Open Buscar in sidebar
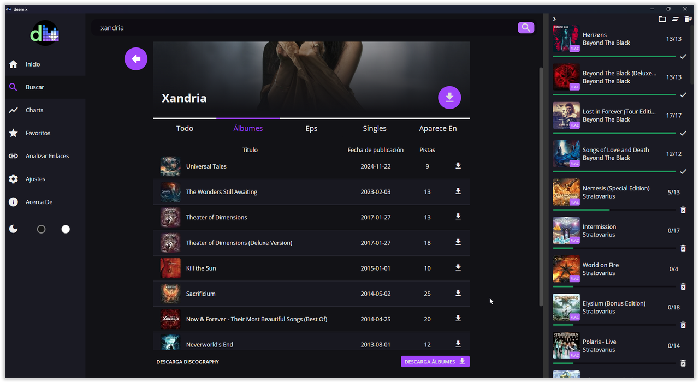 (45, 87)
